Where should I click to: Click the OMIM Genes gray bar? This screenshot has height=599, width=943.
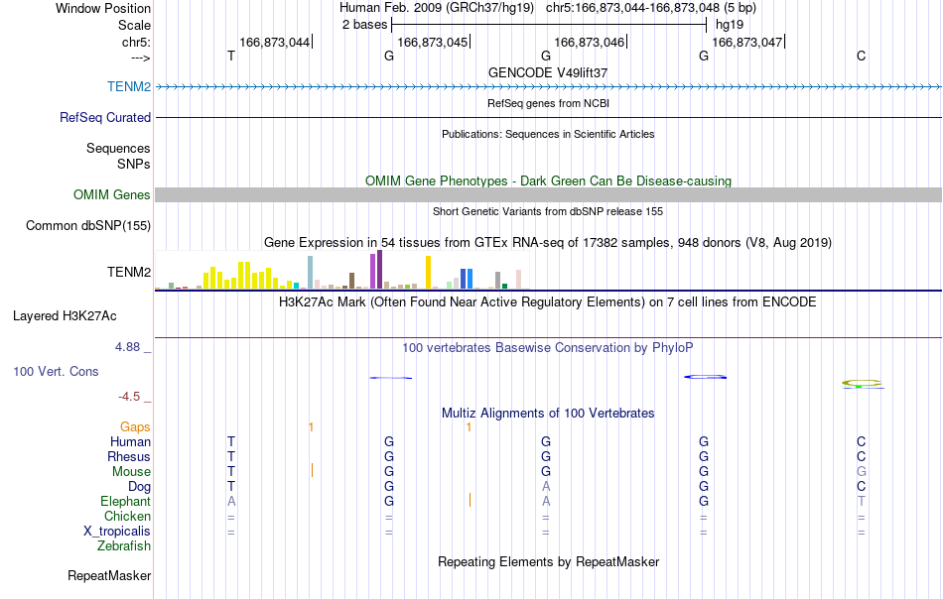click(549, 194)
